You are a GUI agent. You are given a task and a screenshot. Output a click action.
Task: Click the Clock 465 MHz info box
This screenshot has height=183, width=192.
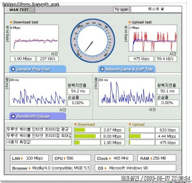pos(114,158)
